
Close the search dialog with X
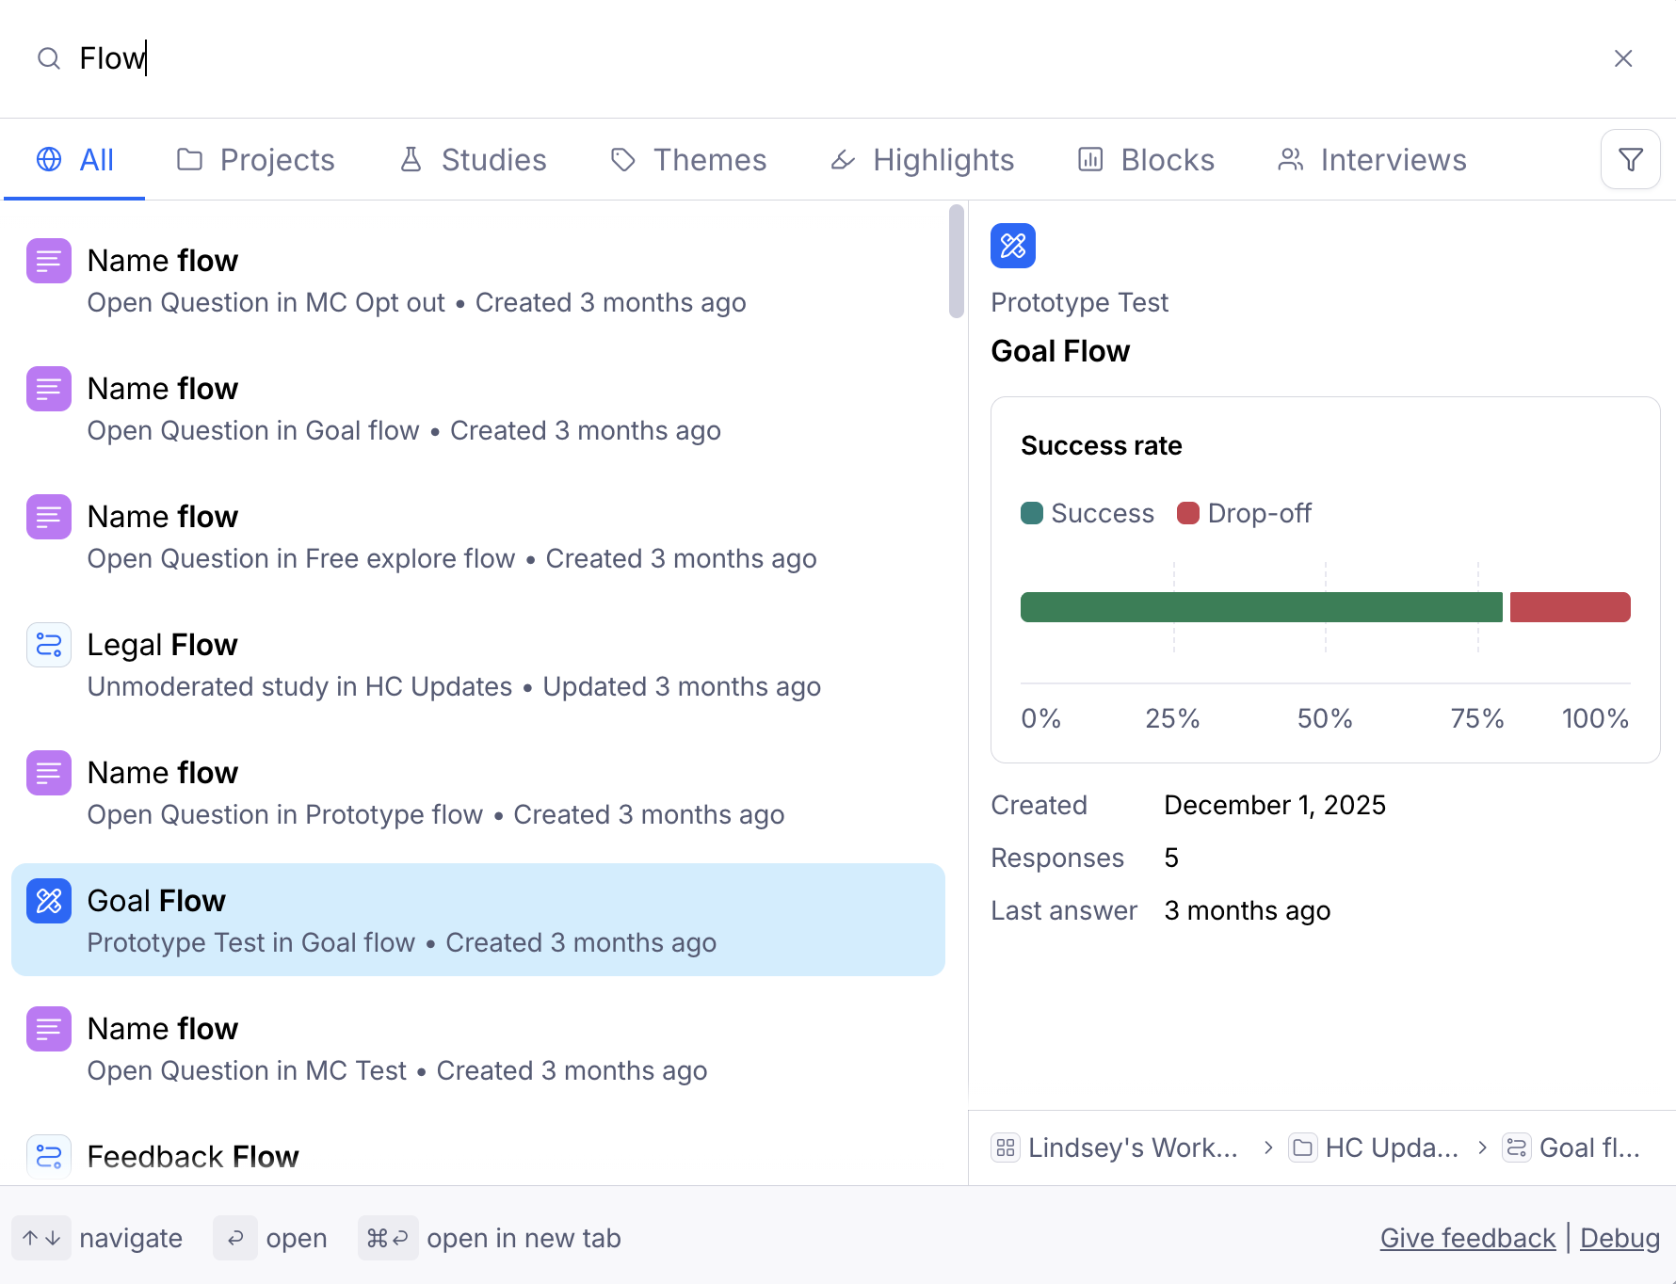coord(1622,58)
